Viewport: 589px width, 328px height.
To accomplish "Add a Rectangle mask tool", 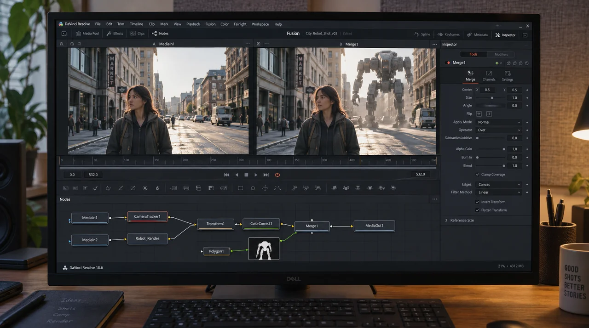I will tap(240, 188).
